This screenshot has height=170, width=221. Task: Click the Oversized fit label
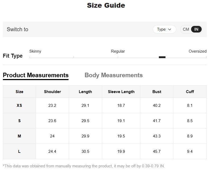pyautogui.click(x=197, y=51)
